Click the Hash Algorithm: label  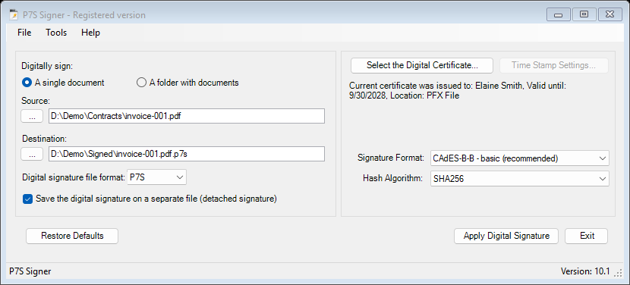coord(393,178)
